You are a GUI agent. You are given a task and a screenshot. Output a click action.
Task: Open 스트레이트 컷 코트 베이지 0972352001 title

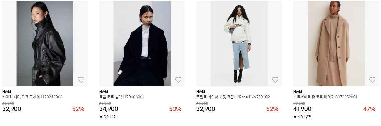click(325, 97)
